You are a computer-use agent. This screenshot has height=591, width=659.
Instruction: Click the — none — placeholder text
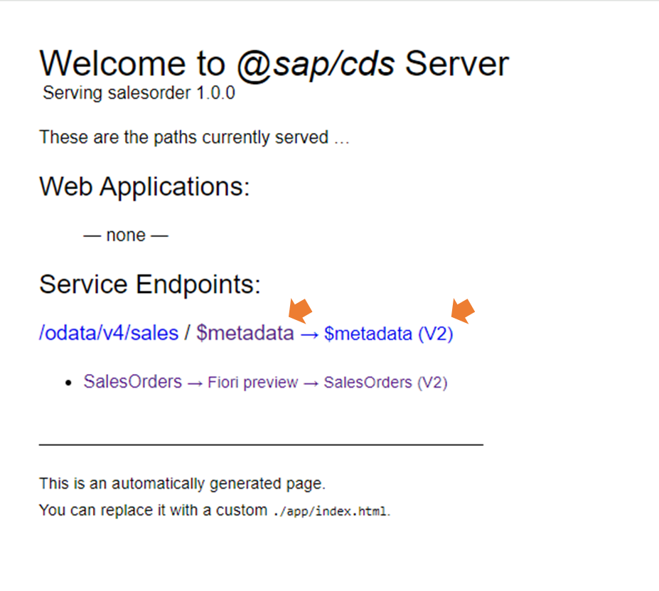coord(125,234)
